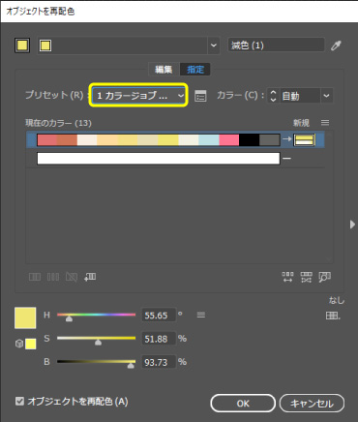This screenshot has width=358, height=422.
Task: Click the separate colors into rows icon
Action: click(53, 277)
